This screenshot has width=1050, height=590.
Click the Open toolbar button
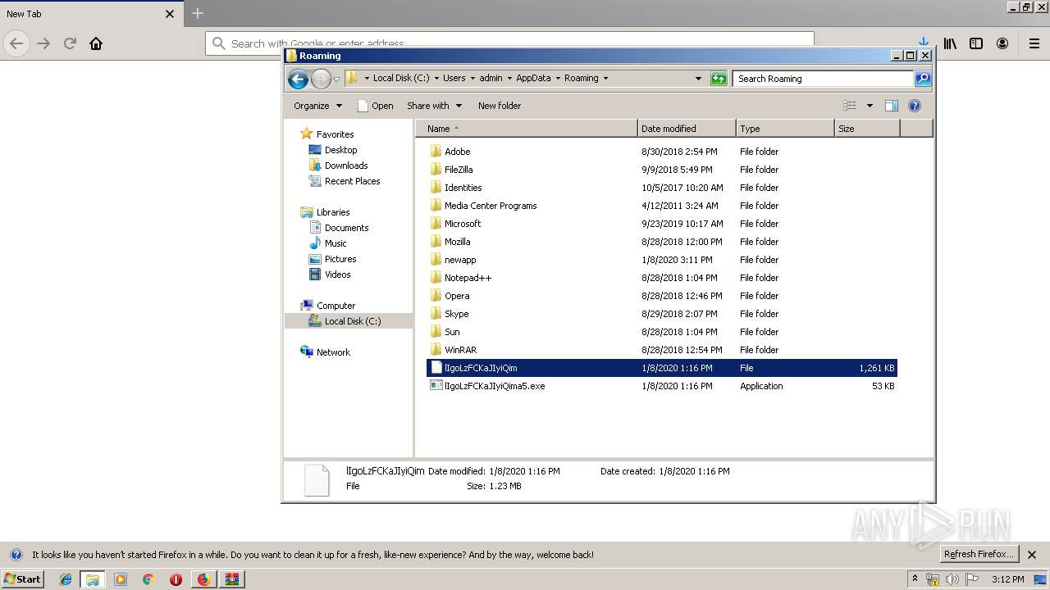[x=376, y=106]
